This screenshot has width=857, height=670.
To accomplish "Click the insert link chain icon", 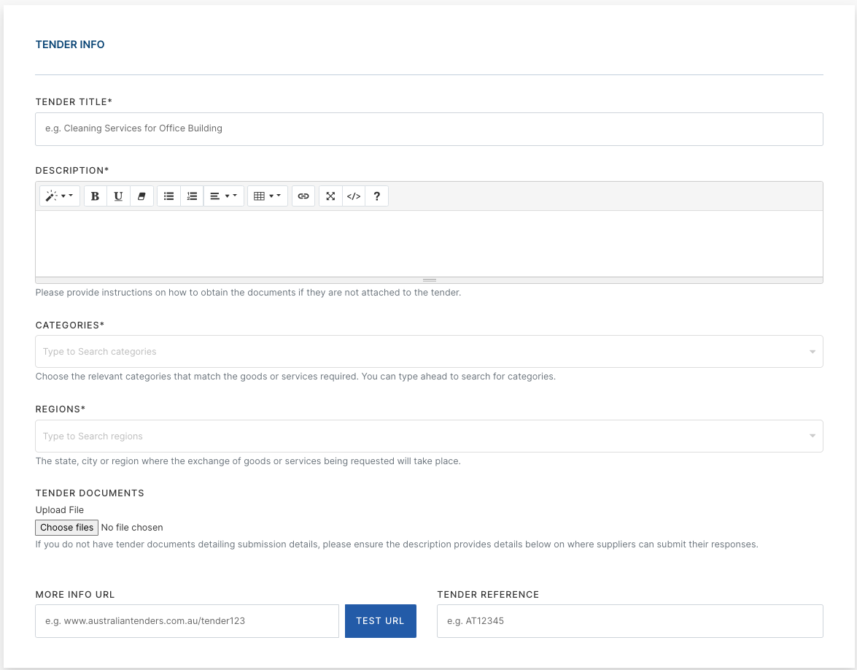I will (x=303, y=196).
